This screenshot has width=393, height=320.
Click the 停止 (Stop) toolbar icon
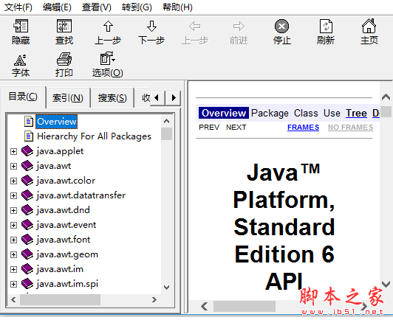click(x=282, y=26)
